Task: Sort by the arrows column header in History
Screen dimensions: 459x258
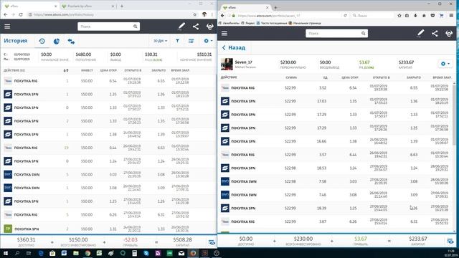Action: click(x=66, y=70)
